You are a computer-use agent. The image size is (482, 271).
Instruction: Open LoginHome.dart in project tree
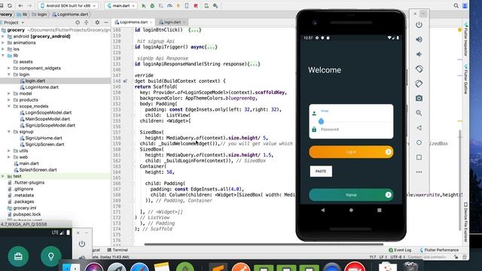click(x=42, y=87)
